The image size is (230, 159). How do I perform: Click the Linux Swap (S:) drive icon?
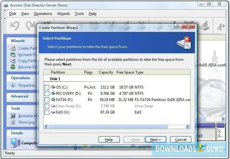(x=53, y=106)
